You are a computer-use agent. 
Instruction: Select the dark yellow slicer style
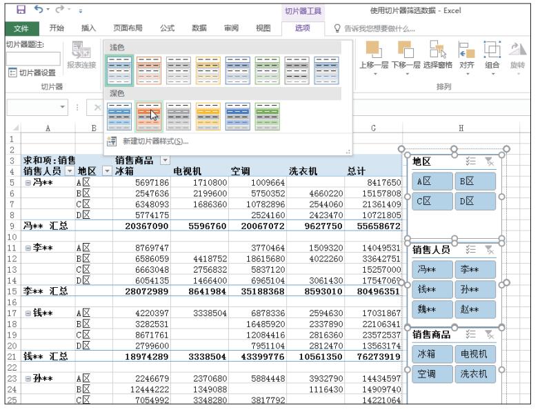pyautogui.click(x=208, y=117)
